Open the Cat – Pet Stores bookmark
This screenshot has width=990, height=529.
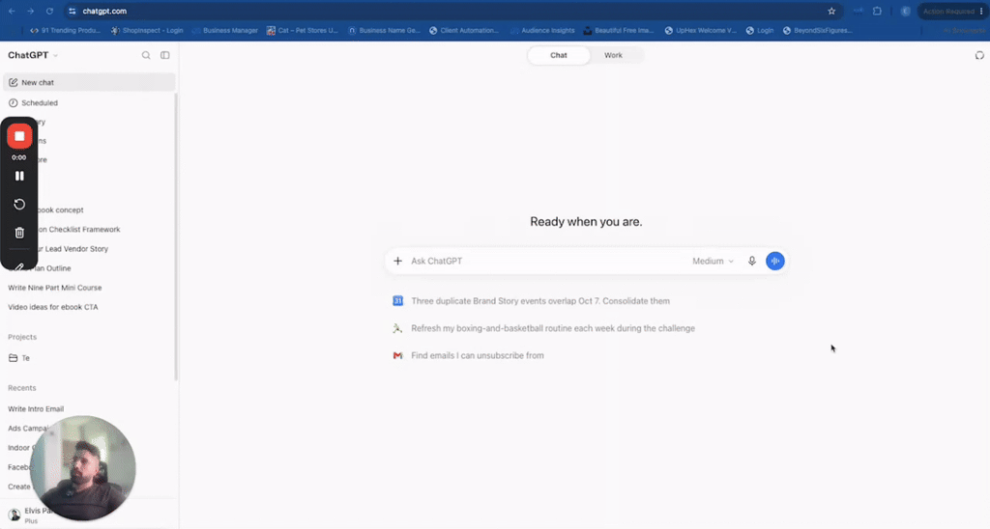point(303,30)
